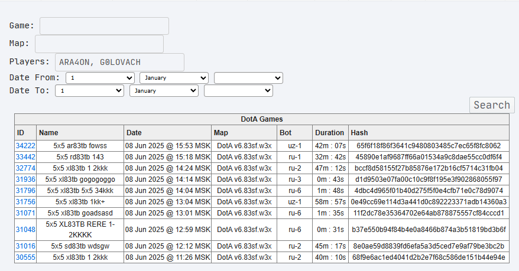Click hash 65f6f18f86f3641c9480803485c7ec65f8fc8062

point(429,146)
